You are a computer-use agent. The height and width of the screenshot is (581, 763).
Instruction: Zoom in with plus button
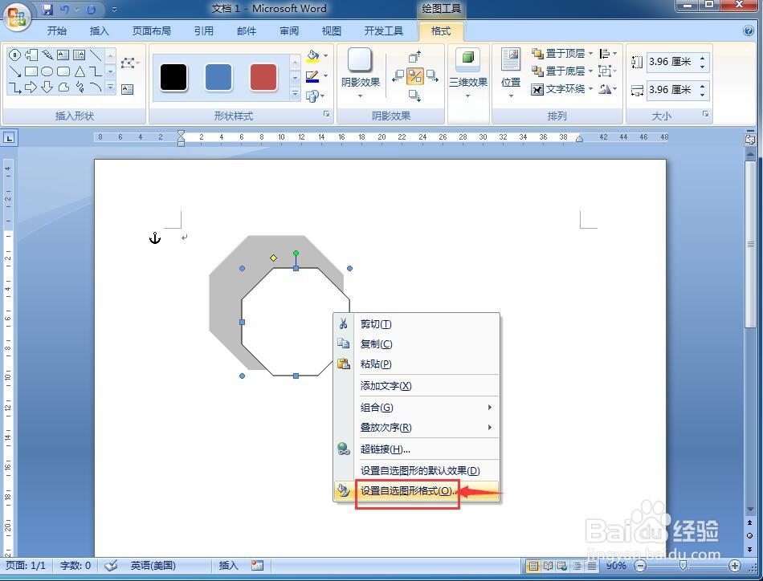735,566
